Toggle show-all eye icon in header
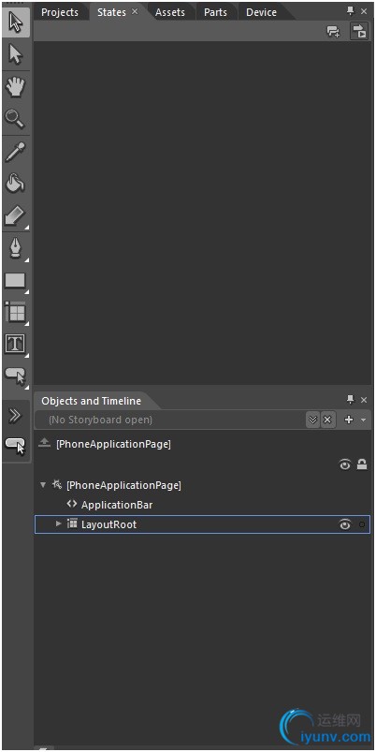Screen dimensions: 376x752 [x=345, y=464]
